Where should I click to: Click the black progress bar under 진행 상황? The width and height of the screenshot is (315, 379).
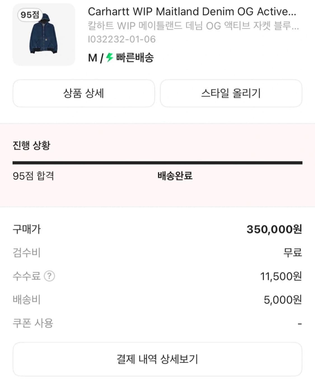(157, 163)
